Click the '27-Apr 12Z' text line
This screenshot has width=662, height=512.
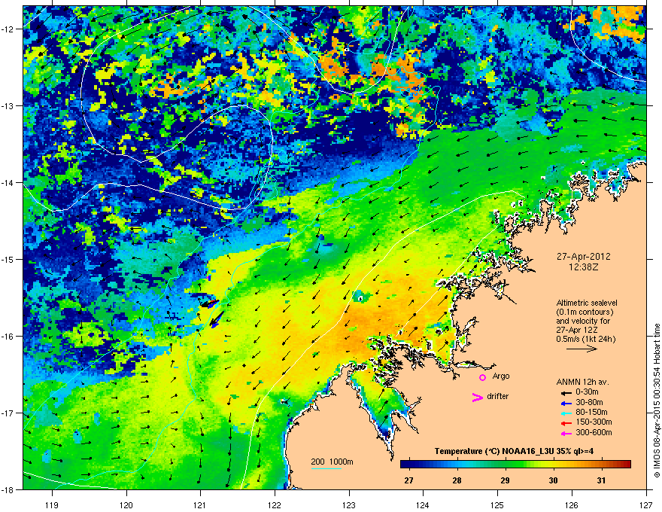pyautogui.click(x=577, y=330)
